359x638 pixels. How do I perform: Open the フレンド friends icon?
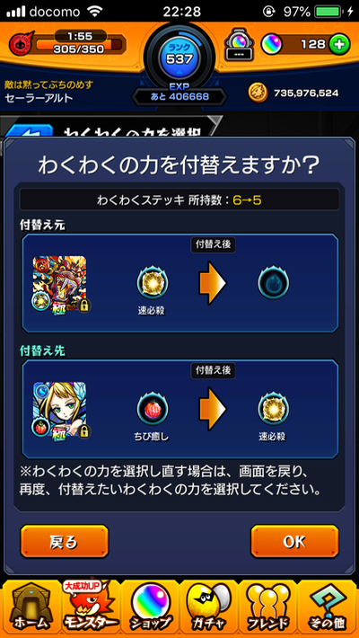tap(268, 608)
